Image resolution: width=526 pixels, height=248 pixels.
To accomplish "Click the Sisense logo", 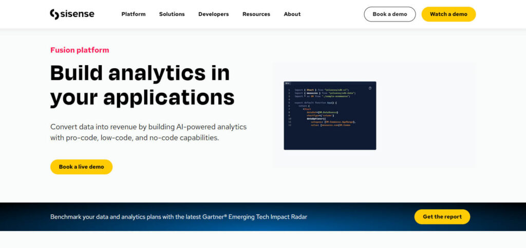I will tap(72, 14).
